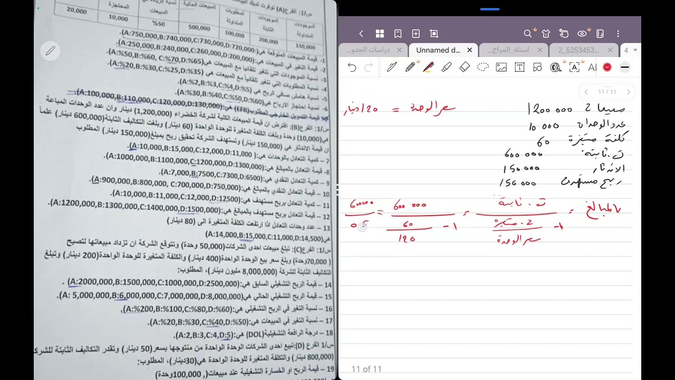Close the اسئلة_المراج tab

coord(539,50)
